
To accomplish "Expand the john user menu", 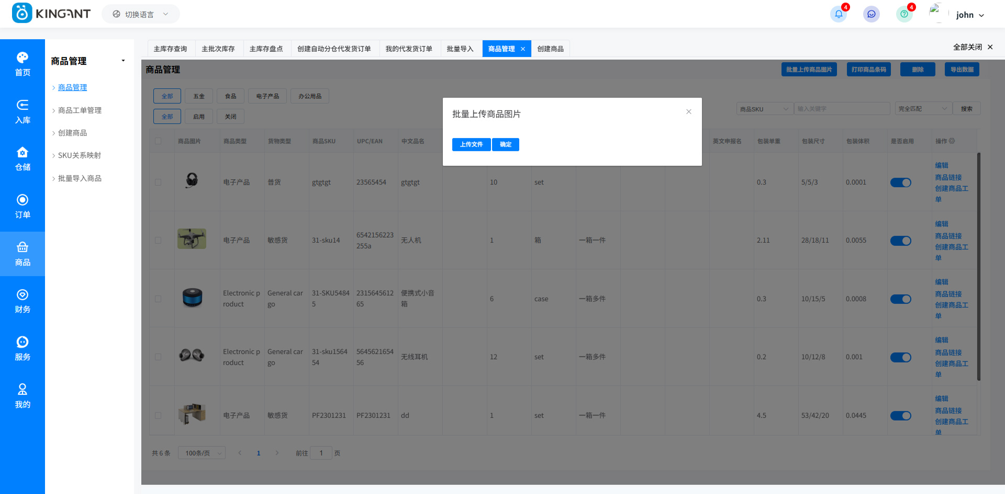I will [x=969, y=15].
